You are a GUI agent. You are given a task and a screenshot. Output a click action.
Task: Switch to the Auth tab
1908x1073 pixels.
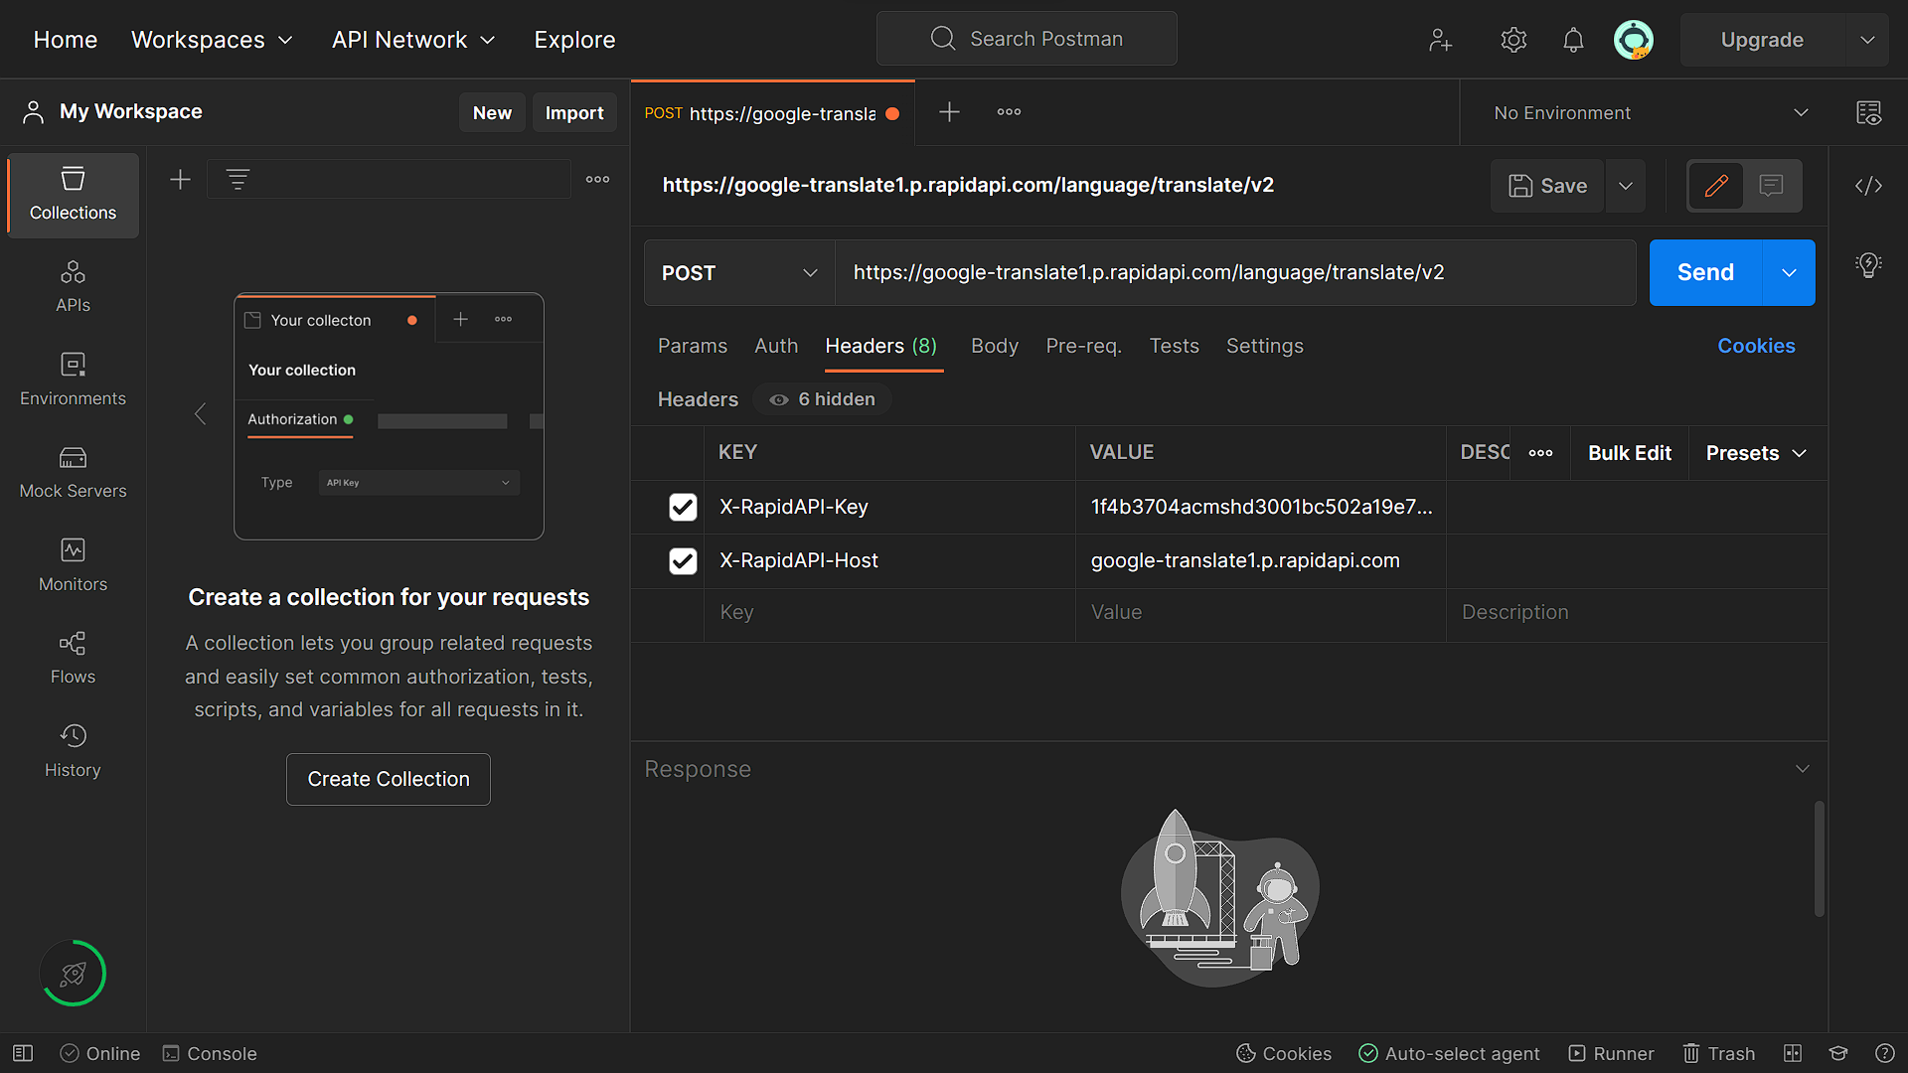coord(776,346)
